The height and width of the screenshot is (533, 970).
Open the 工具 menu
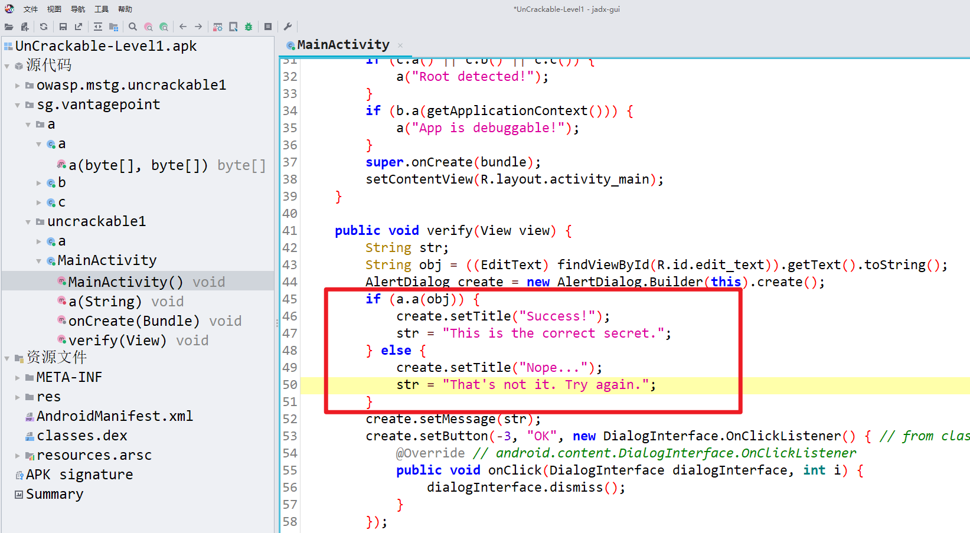coord(102,9)
